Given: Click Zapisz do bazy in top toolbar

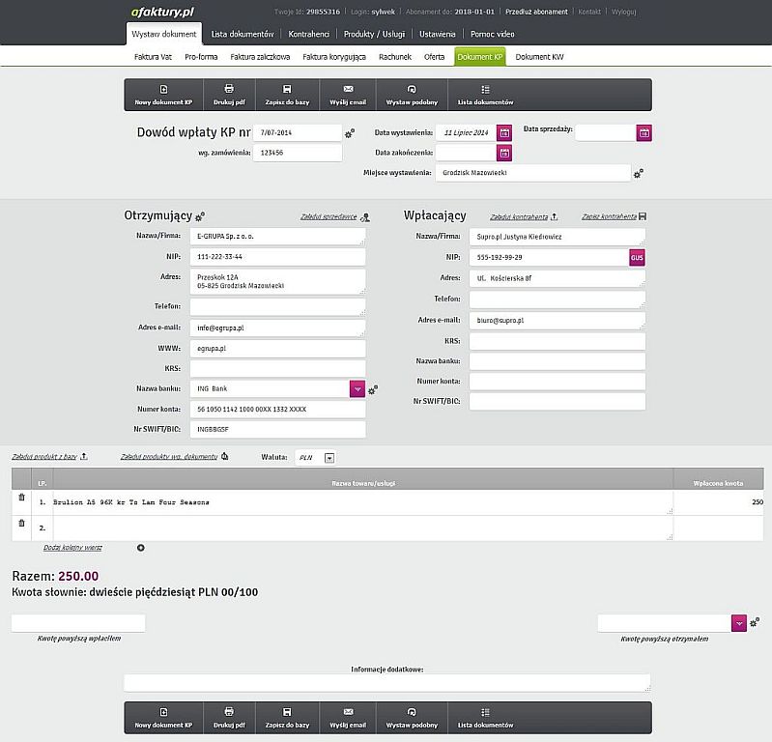Looking at the screenshot, I should click(x=288, y=95).
